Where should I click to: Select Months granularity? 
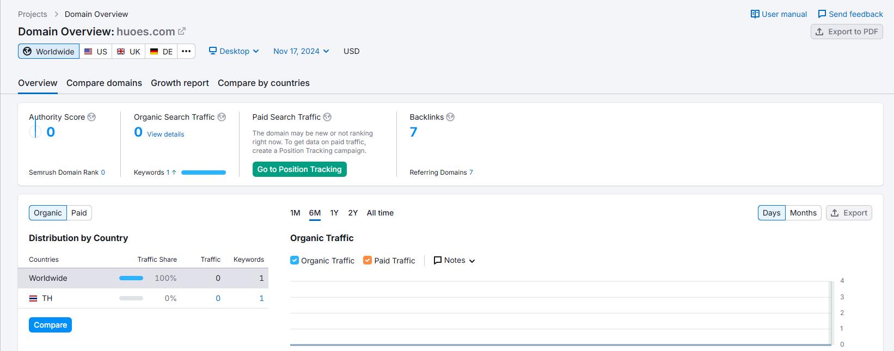click(x=803, y=213)
